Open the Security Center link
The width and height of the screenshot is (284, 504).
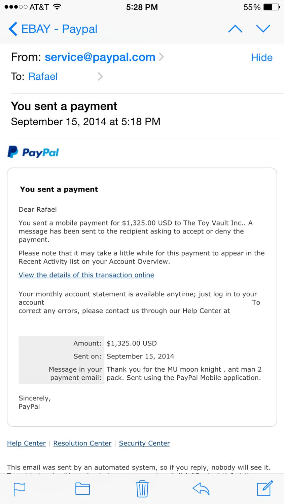(x=144, y=443)
